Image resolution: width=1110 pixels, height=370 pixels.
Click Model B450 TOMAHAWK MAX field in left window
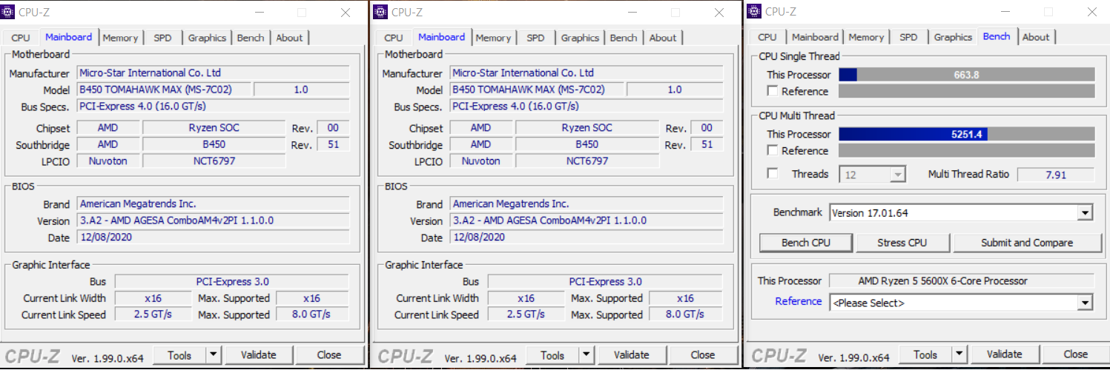click(163, 90)
